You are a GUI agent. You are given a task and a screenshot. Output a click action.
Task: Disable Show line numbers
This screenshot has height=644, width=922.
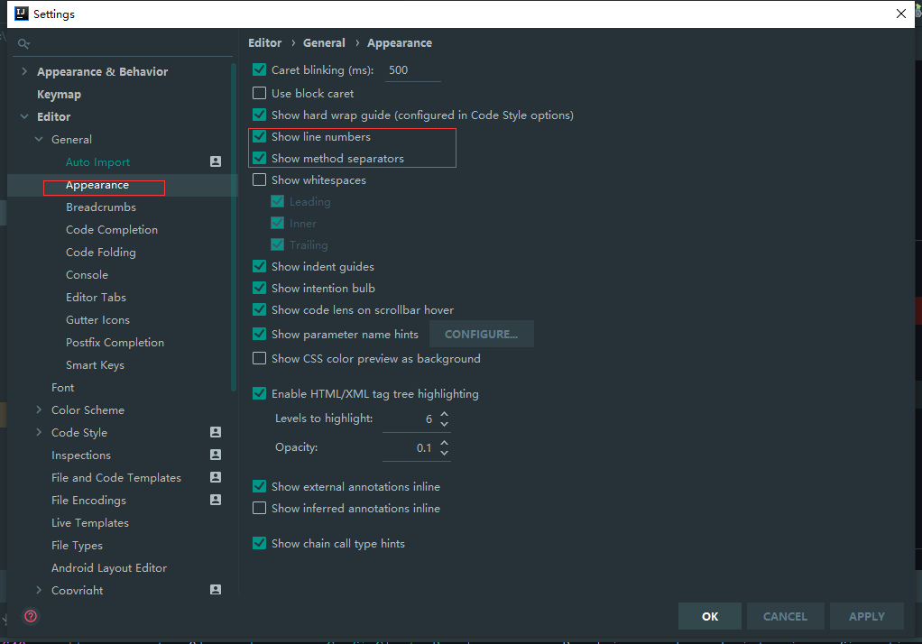point(259,136)
